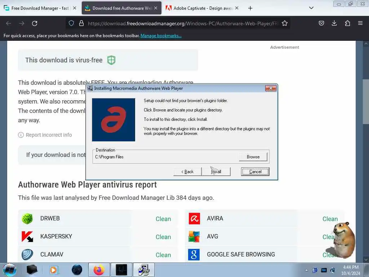The width and height of the screenshot is (369, 277).
Task: Click the Clean result for AVIRA
Action: (330, 219)
